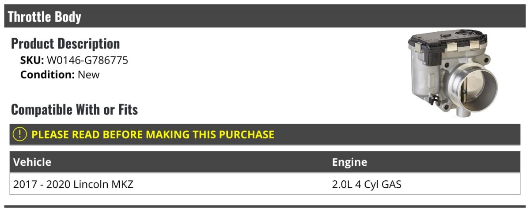Click the Engine column header
This screenshot has width=530, height=212.
(x=349, y=162)
